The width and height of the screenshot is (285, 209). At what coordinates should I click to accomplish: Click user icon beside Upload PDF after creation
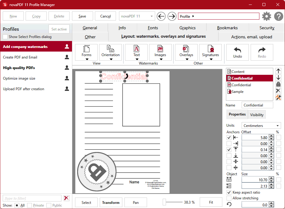pos(67,89)
